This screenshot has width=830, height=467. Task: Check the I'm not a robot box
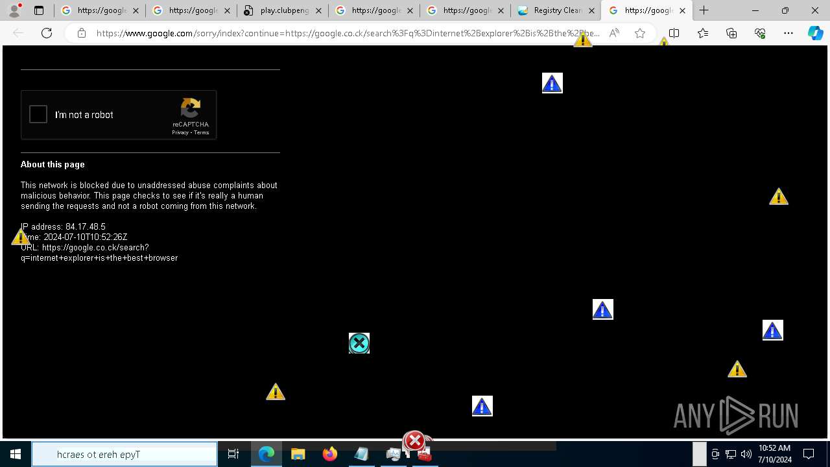pos(38,115)
